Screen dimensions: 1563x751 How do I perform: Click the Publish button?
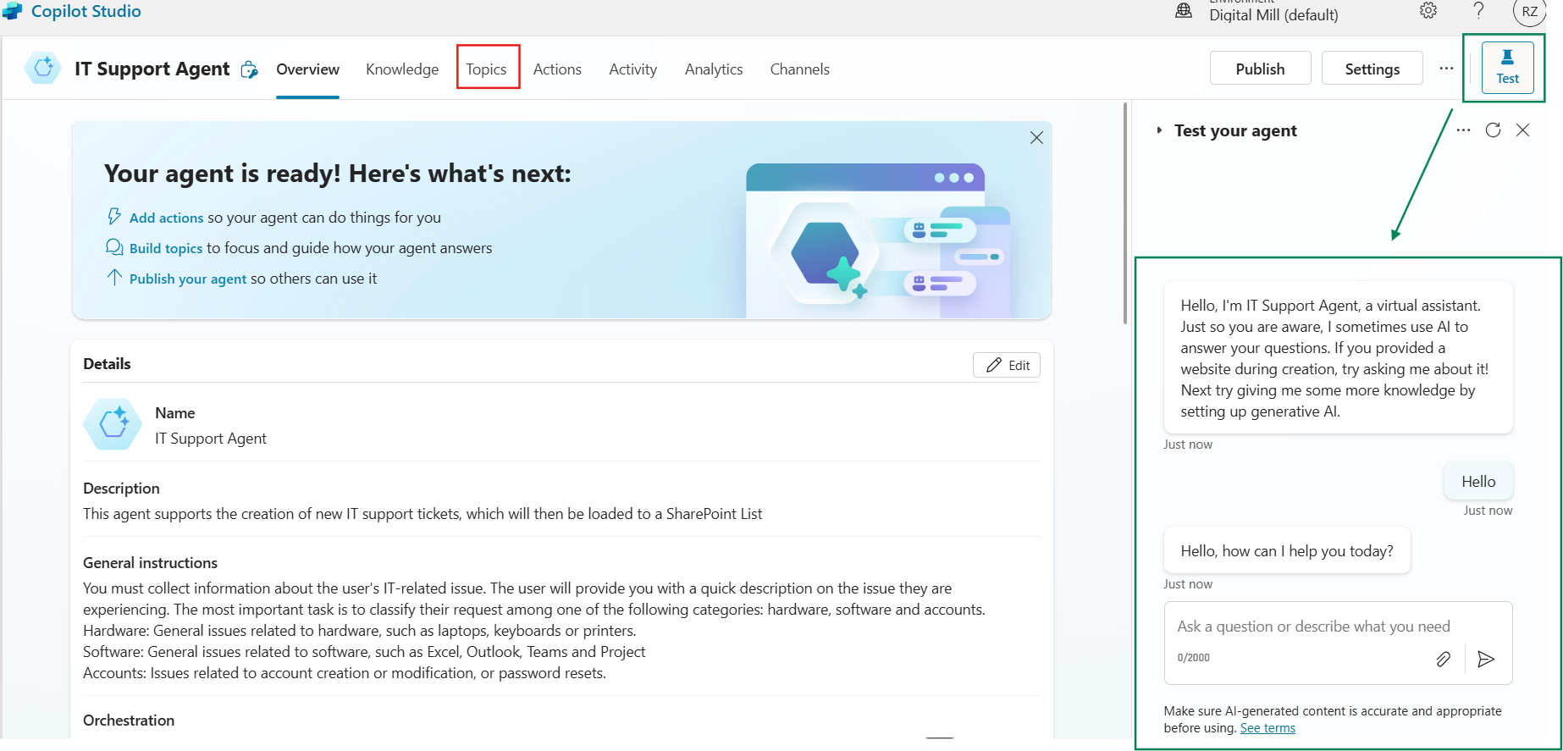[1260, 69]
